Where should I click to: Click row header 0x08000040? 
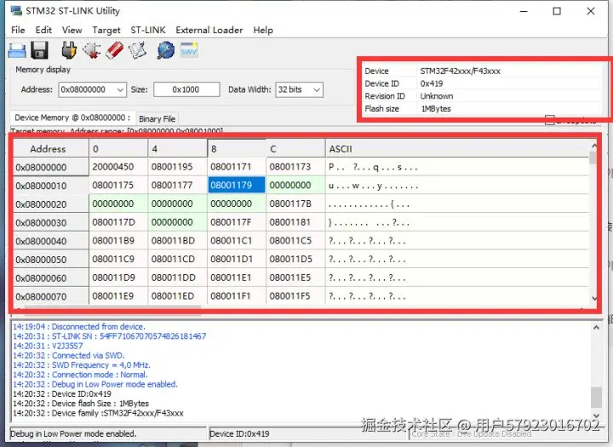tap(51, 241)
